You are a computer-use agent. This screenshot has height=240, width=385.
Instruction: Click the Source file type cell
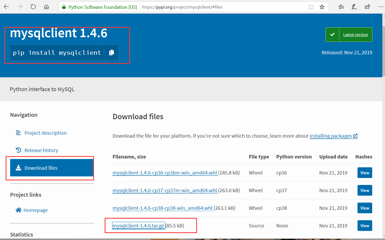257,226
